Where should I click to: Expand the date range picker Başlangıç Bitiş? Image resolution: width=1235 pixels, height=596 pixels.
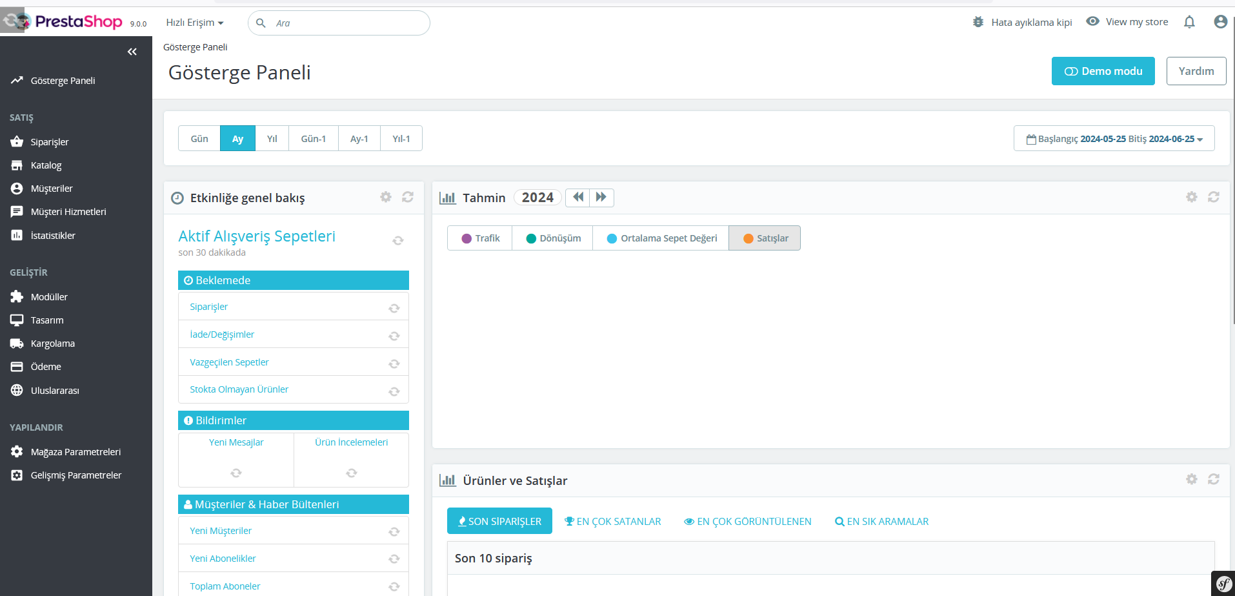[x=1114, y=139]
